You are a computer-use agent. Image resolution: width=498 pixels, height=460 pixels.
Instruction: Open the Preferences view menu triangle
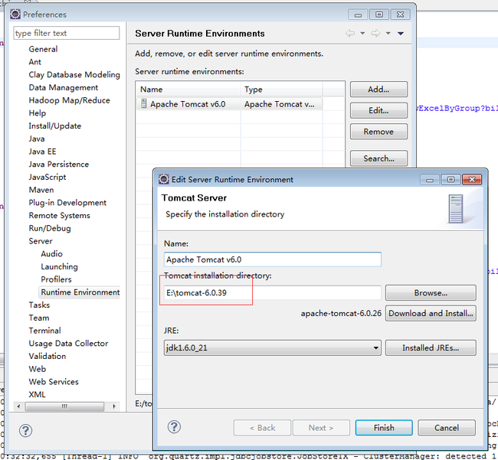pyautogui.click(x=401, y=34)
